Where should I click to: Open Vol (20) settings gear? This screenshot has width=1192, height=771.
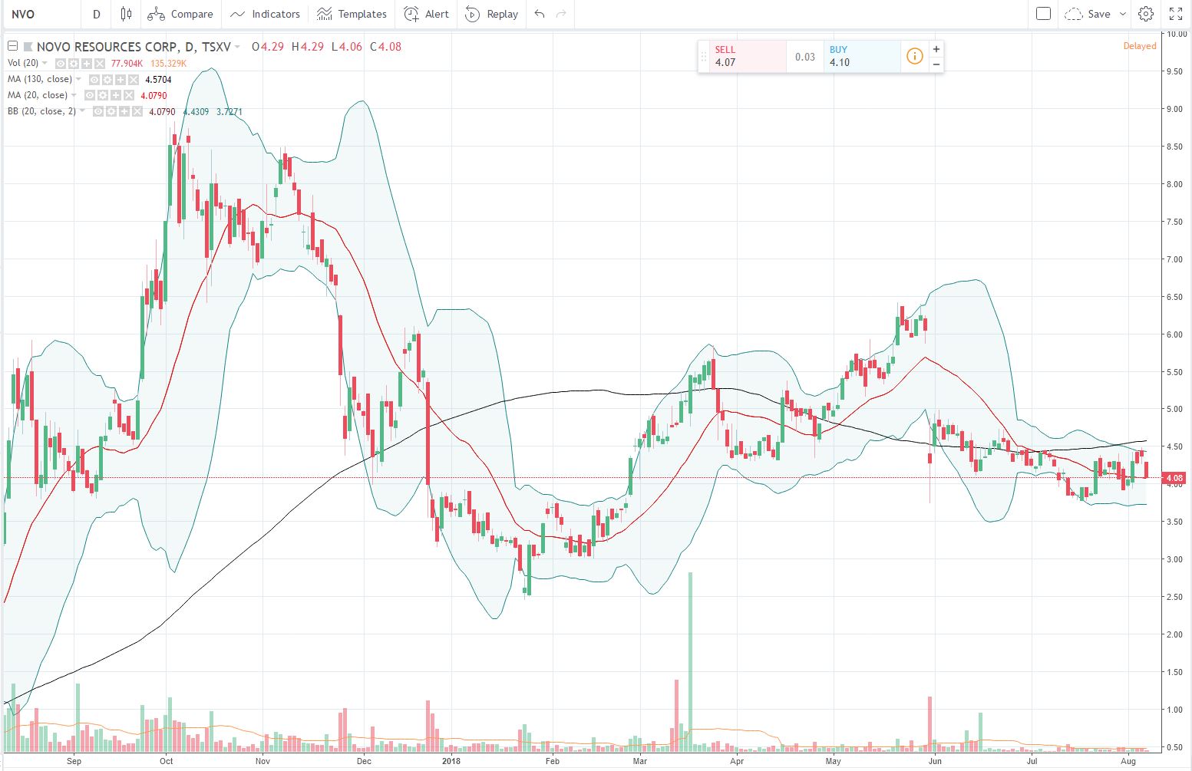(74, 63)
